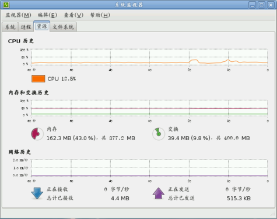The image size is (277, 219).
Task: Select the 资源 tab
Action: (x=42, y=26)
